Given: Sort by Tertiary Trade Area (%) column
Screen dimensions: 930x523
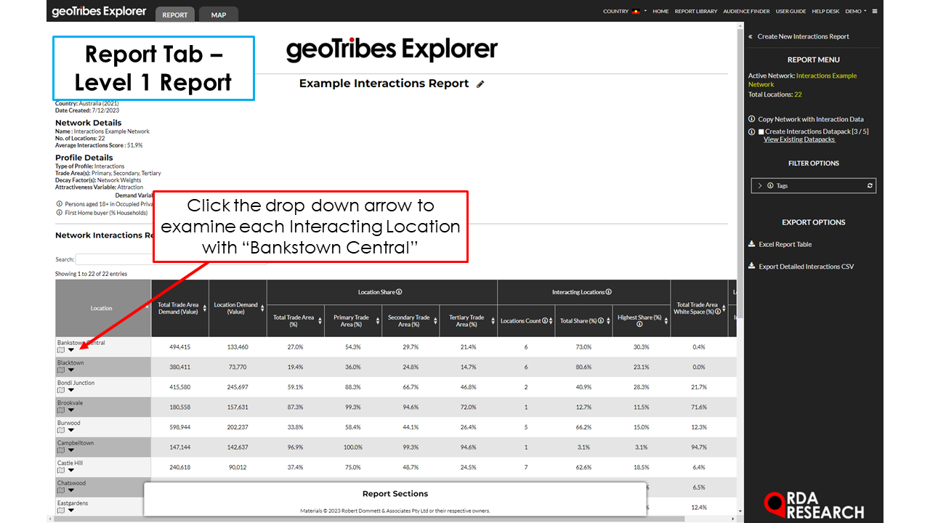Looking at the screenshot, I should (x=469, y=320).
